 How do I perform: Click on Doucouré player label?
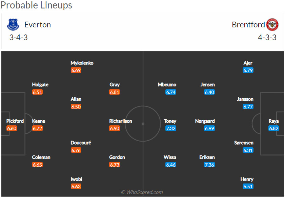[81, 143]
